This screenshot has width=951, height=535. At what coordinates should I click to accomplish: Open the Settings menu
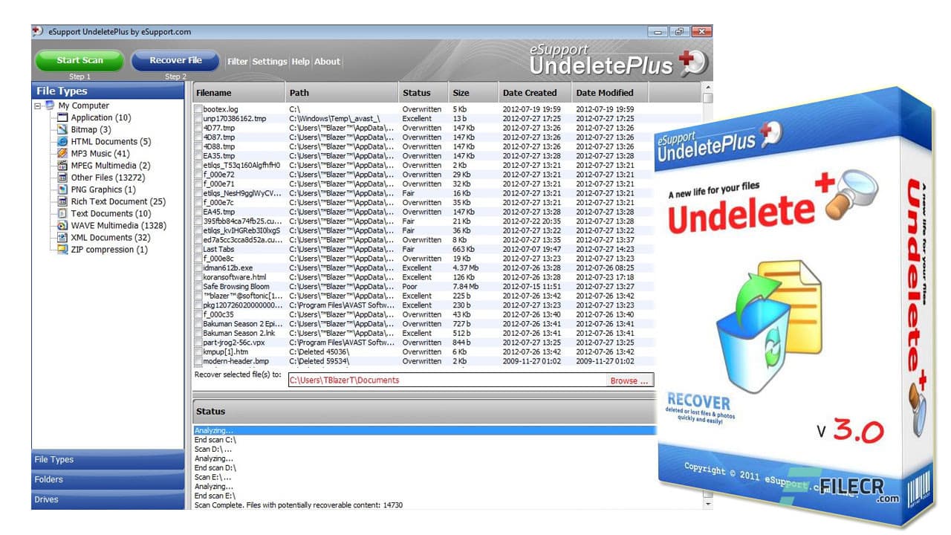(270, 62)
